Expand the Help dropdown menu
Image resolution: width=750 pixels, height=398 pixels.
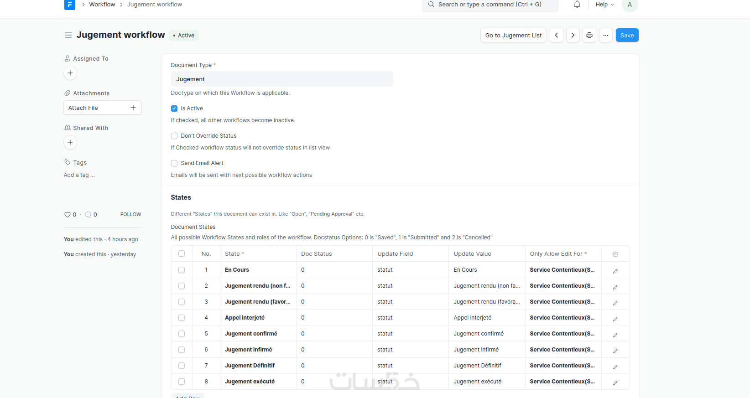(x=604, y=5)
